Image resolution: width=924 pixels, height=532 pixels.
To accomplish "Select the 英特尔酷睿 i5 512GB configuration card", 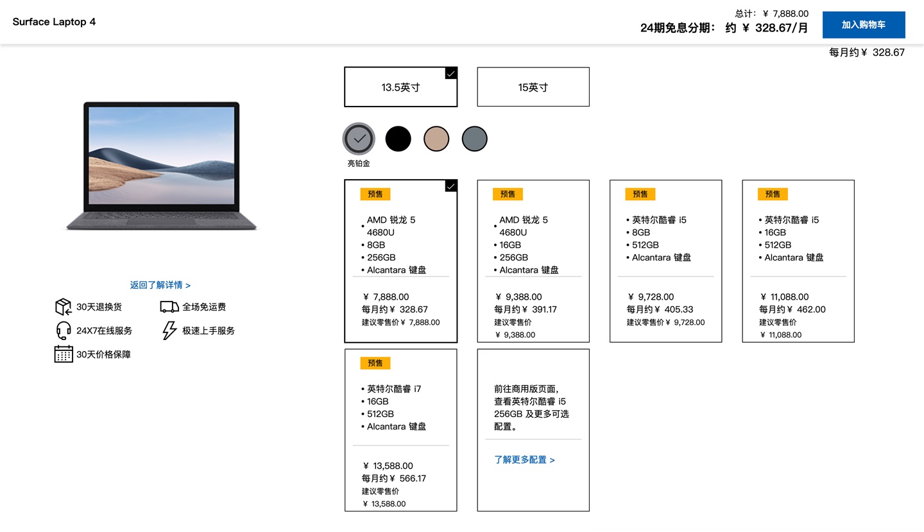I will (798, 261).
